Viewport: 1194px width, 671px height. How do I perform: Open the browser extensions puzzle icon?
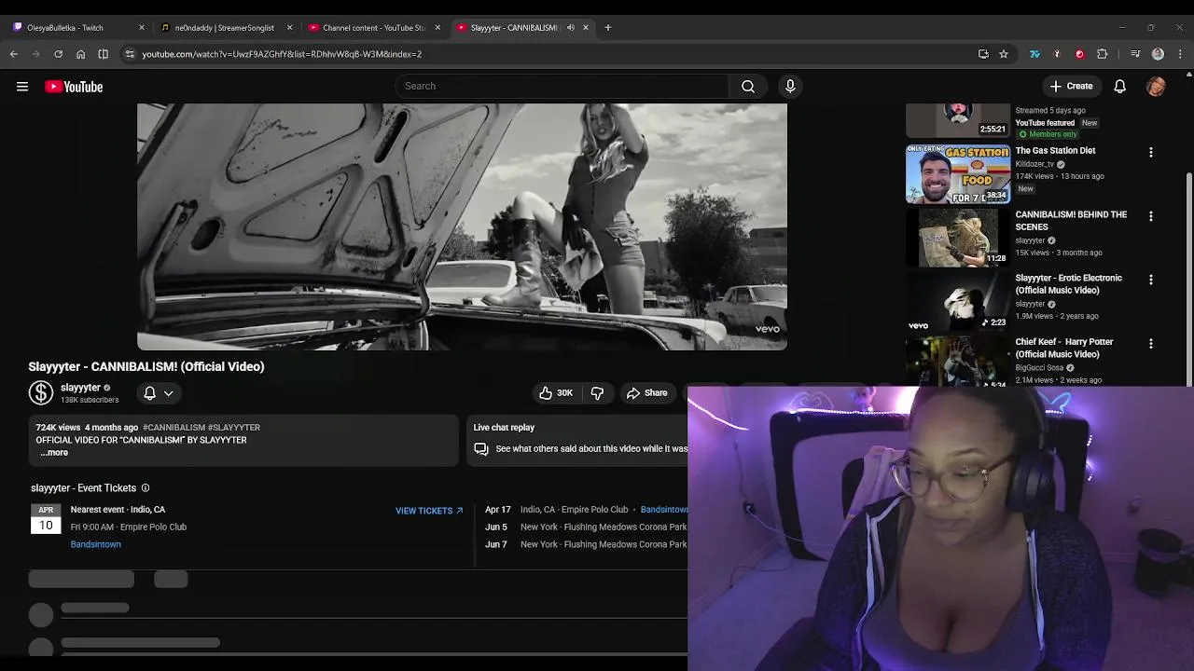(x=1102, y=54)
